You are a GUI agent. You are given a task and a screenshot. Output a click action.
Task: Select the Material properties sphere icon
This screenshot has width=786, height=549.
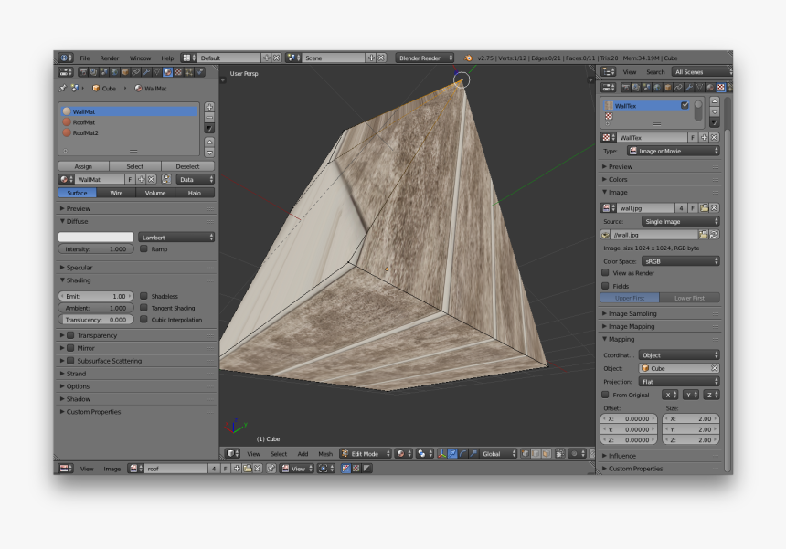pyautogui.click(x=709, y=87)
